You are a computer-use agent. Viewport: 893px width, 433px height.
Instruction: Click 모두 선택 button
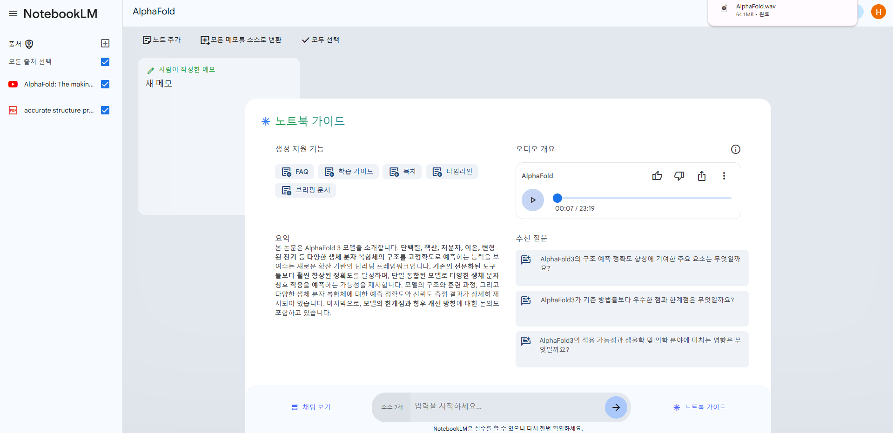point(320,40)
